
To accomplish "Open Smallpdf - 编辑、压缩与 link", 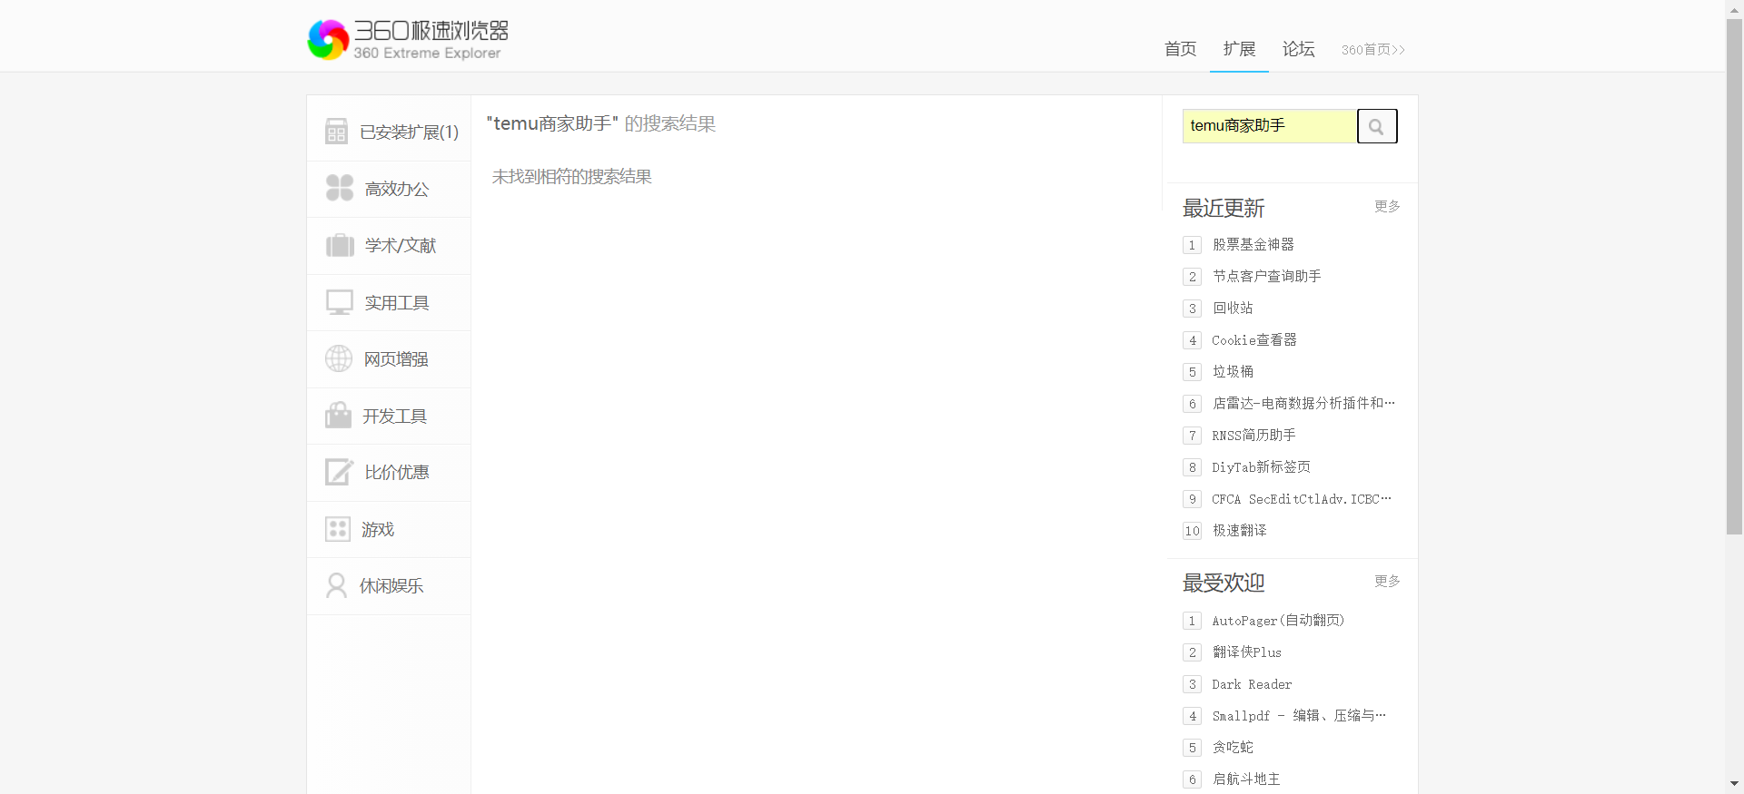I will [1299, 716].
